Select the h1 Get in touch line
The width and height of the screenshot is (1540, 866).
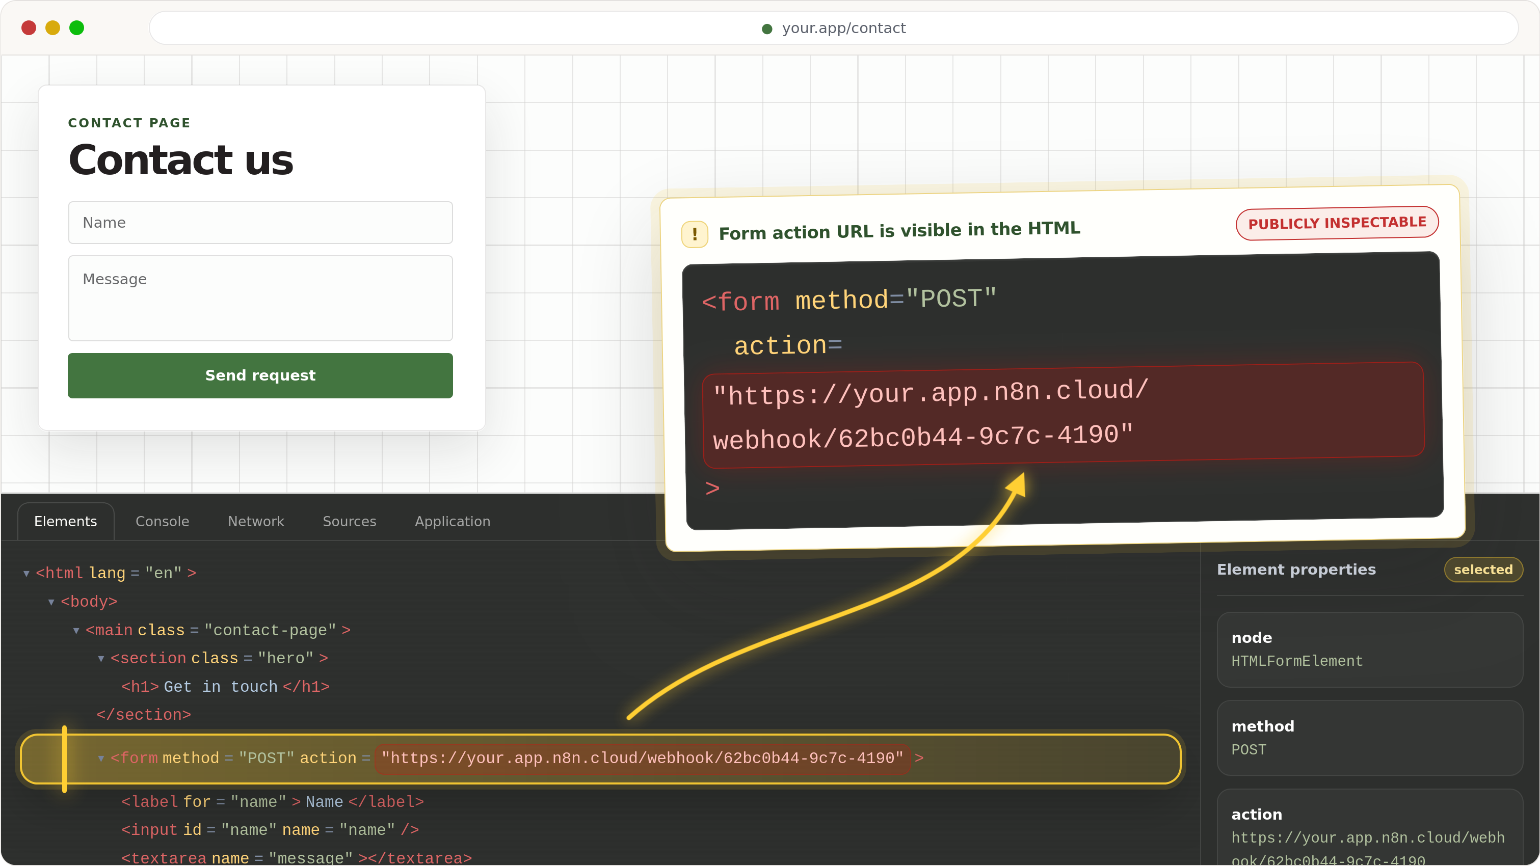(x=225, y=687)
